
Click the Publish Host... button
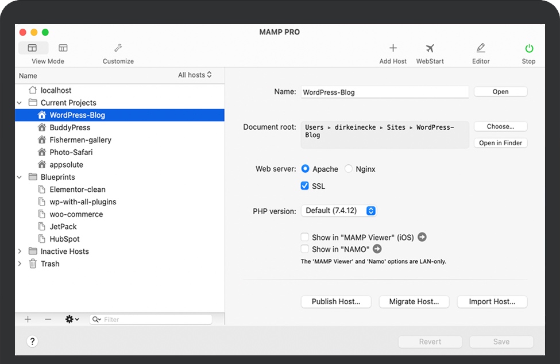336,301
